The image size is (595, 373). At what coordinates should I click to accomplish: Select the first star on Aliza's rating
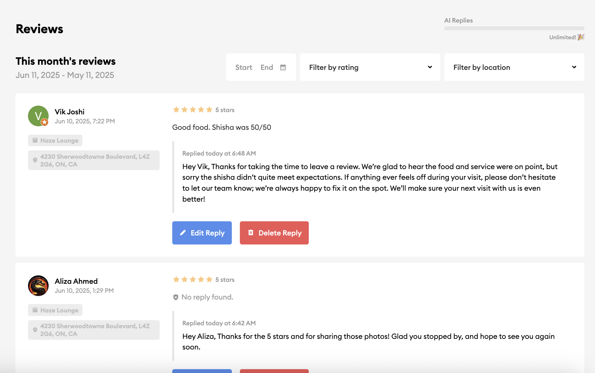pyautogui.click(x=176, y=279)
